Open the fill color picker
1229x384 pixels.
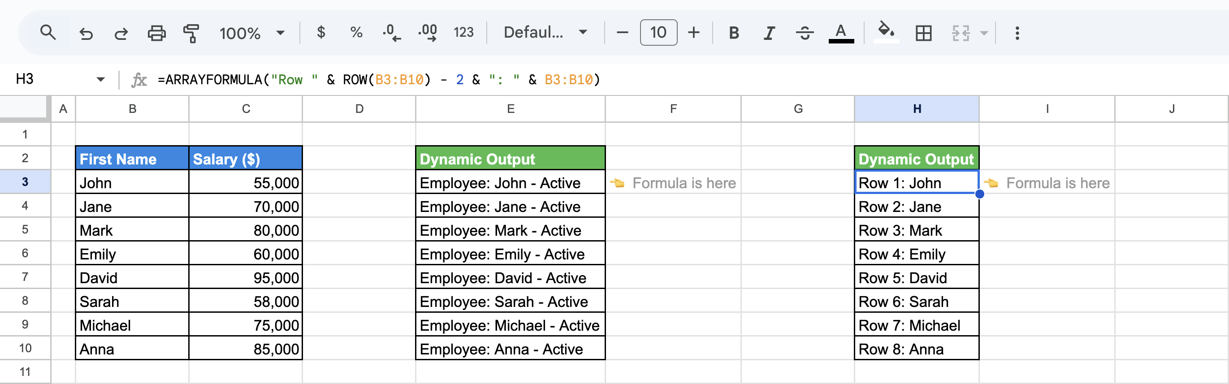pyautogui.click(x=887, y=33)
